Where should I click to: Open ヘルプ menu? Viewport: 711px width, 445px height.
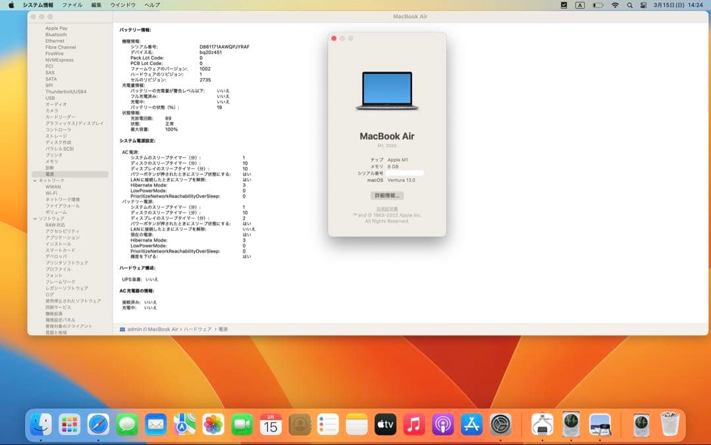click(152, 5)
